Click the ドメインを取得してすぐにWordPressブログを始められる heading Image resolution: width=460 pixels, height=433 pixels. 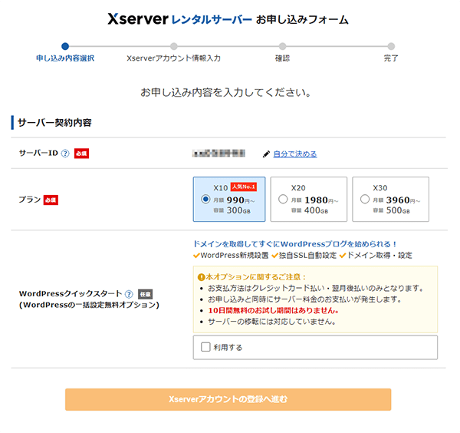click(295, 244)
